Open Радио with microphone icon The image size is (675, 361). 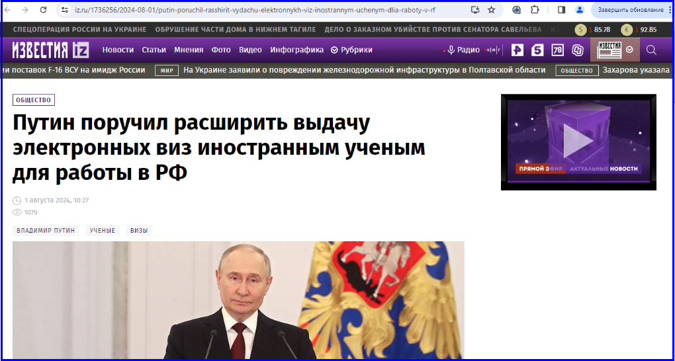click(x=464, y=50)
